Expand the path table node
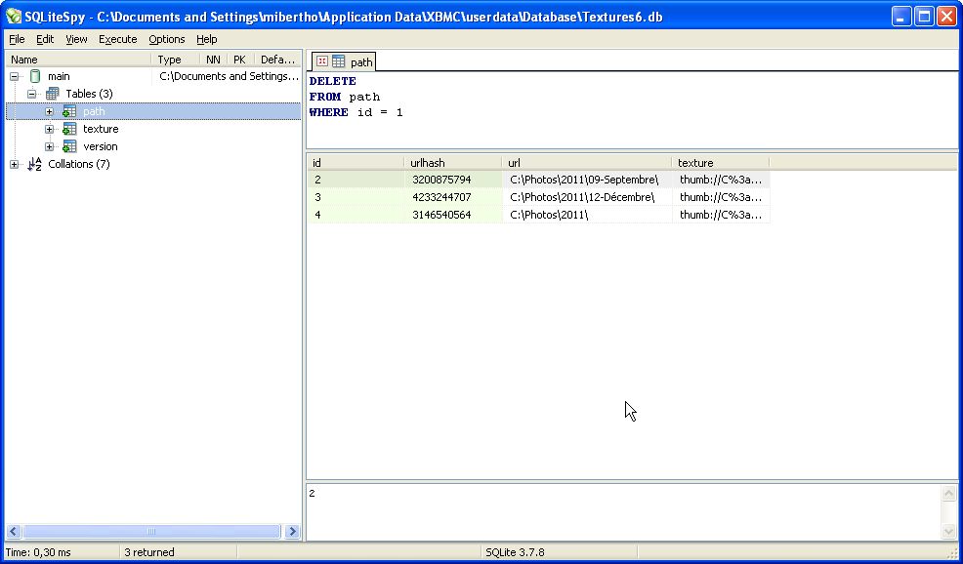The height and width of the screenshot is (564, 963). [49, 111]
